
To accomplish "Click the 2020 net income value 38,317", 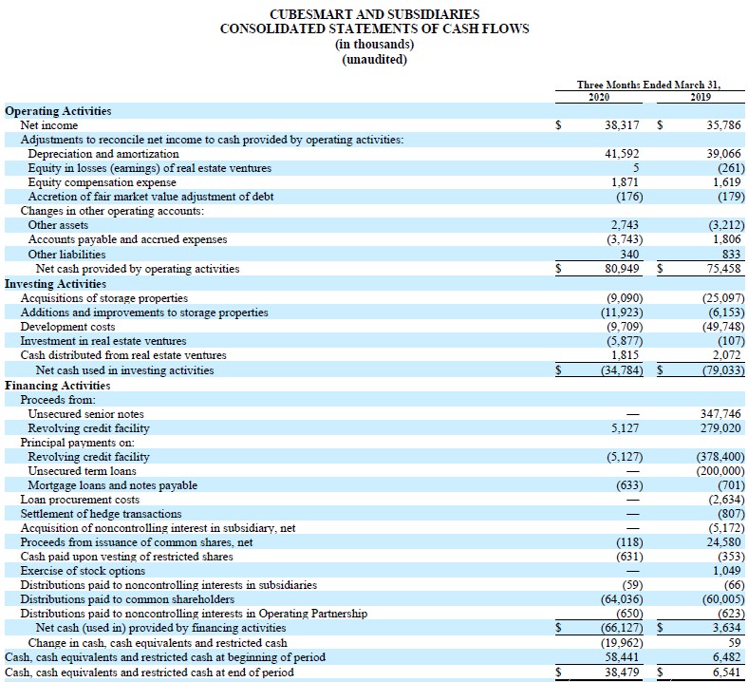I will 623,125.
